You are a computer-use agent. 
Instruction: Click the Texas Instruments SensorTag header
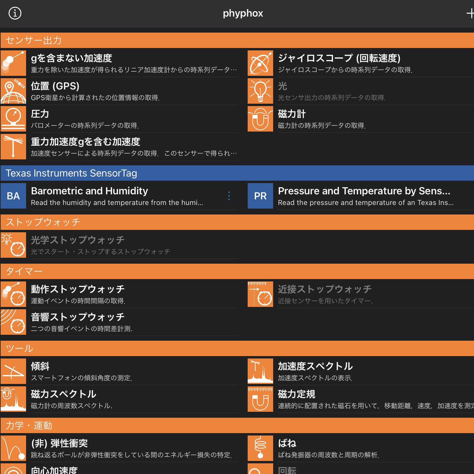237,173
